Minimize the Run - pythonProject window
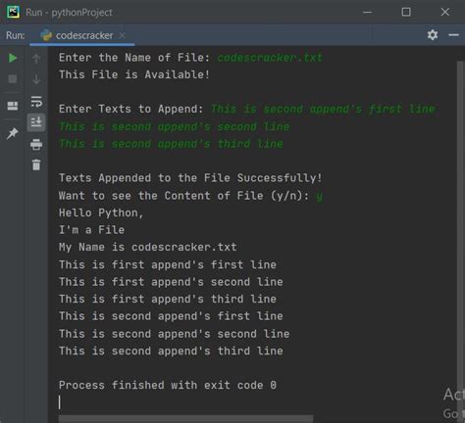The image size is (465, 423). pyautogui.click(x=368, y=13)
